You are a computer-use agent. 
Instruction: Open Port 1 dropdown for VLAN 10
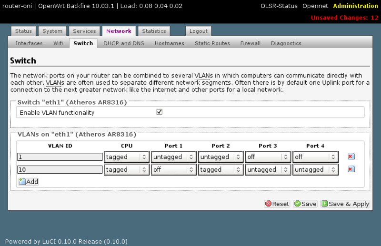pyautogui.click(x=173, y=169)
